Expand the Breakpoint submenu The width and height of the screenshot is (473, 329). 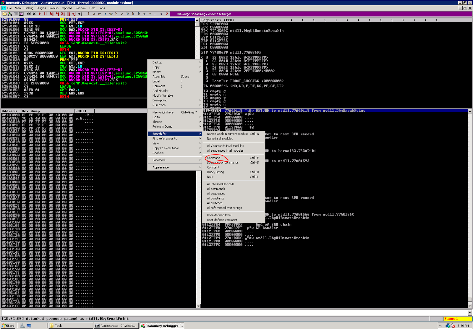175,100
